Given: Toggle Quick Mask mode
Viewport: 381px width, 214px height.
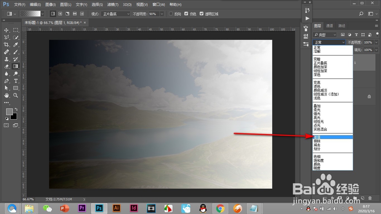Looking at the screenshot, I should click(x=6, y=125).
